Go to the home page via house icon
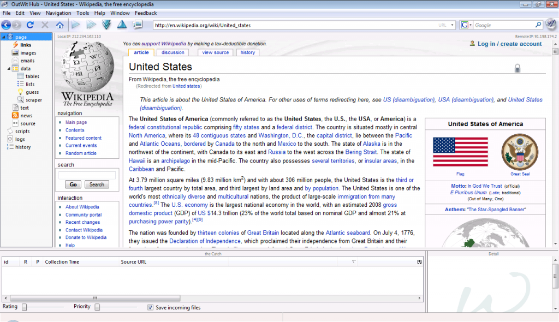559x322 pixels. (x=60, y=25)
